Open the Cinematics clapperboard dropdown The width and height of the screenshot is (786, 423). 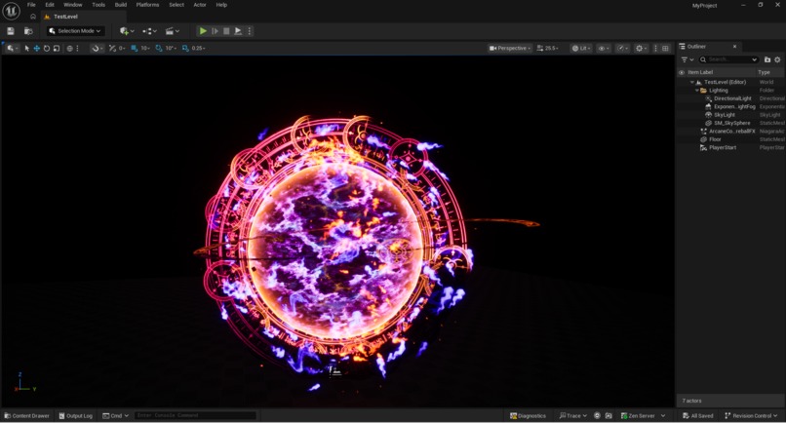(172, 31)
